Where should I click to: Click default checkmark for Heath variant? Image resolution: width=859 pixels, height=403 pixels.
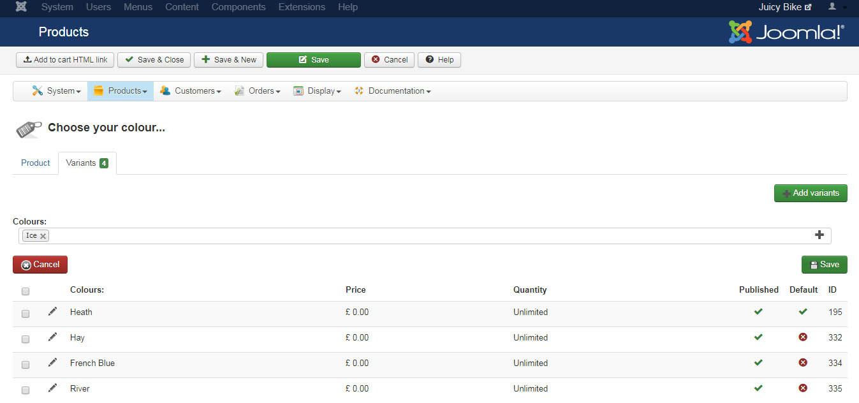click(x=803, y=312)
